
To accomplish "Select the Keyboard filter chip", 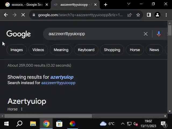I will [x=86, y=50].
